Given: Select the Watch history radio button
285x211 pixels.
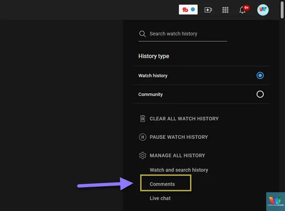Looking at the screenshot, I should (260, 75).
